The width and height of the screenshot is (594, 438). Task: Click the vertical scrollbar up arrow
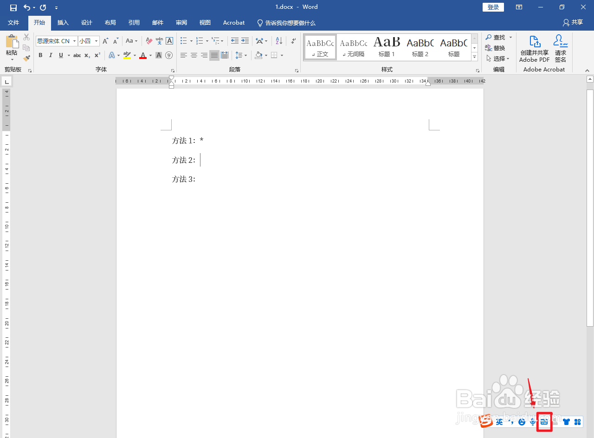590,79
